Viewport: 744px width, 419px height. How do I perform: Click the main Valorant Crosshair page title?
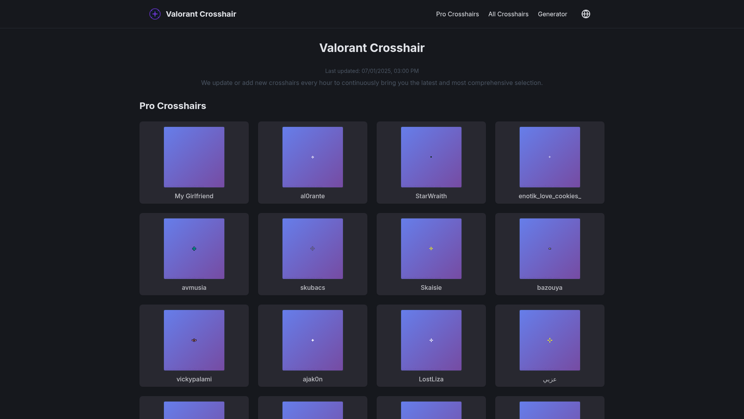click(x=372, y=48)
